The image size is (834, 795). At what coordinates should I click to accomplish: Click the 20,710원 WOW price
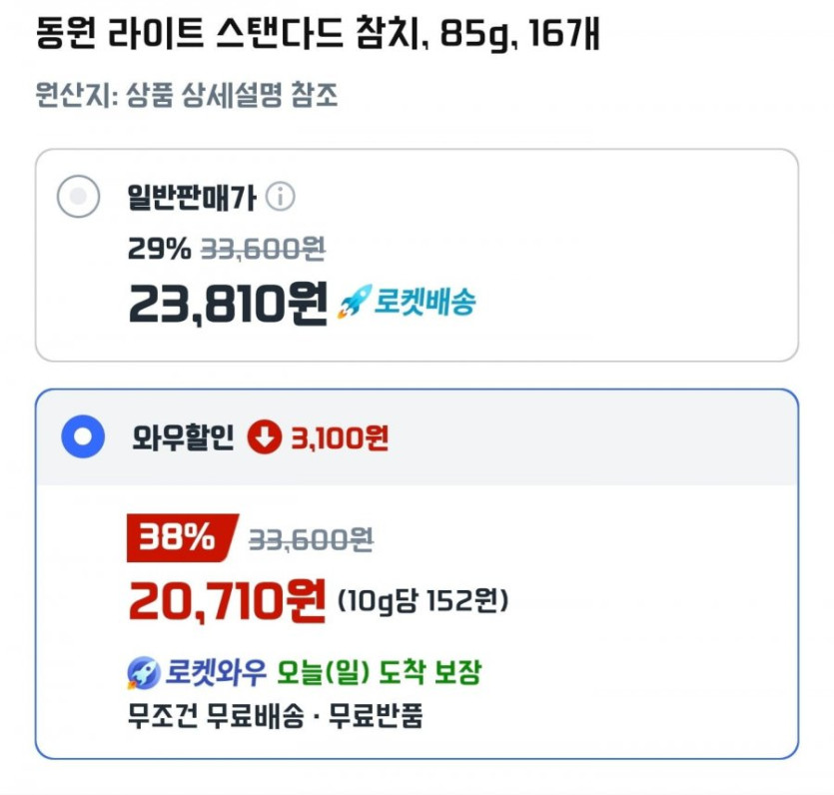228,599
